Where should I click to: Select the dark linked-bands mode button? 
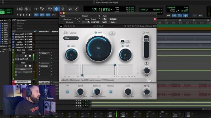(123, 41)
